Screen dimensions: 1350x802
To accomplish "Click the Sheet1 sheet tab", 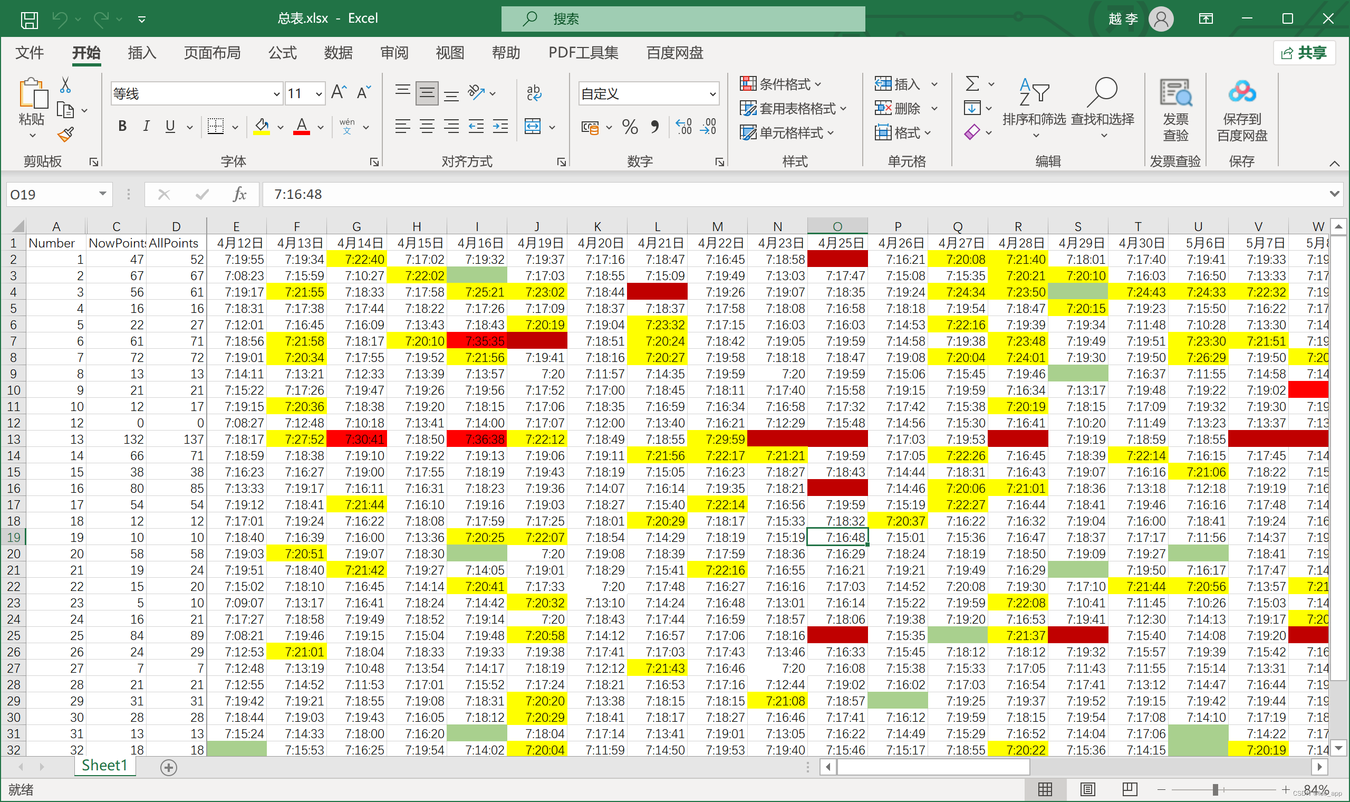I will [x=104, y=766].
